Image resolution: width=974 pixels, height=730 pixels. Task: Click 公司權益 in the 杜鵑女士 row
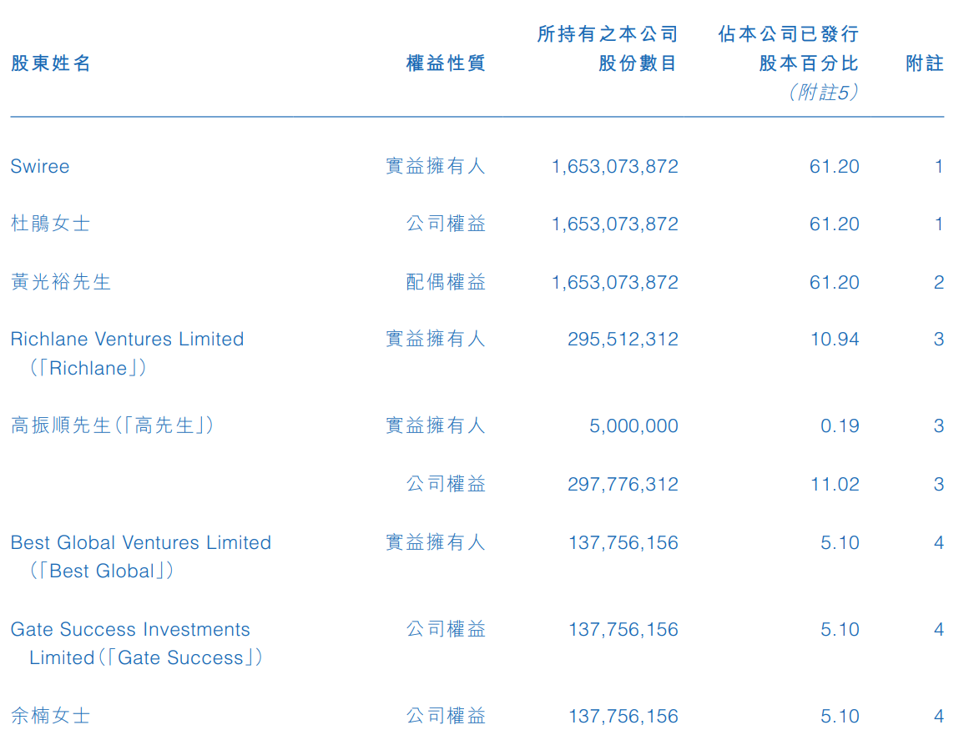click(446, 224)
